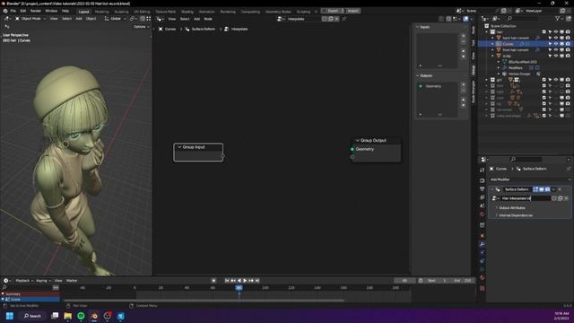Toggle Surface Deform edit mode display

535,189
